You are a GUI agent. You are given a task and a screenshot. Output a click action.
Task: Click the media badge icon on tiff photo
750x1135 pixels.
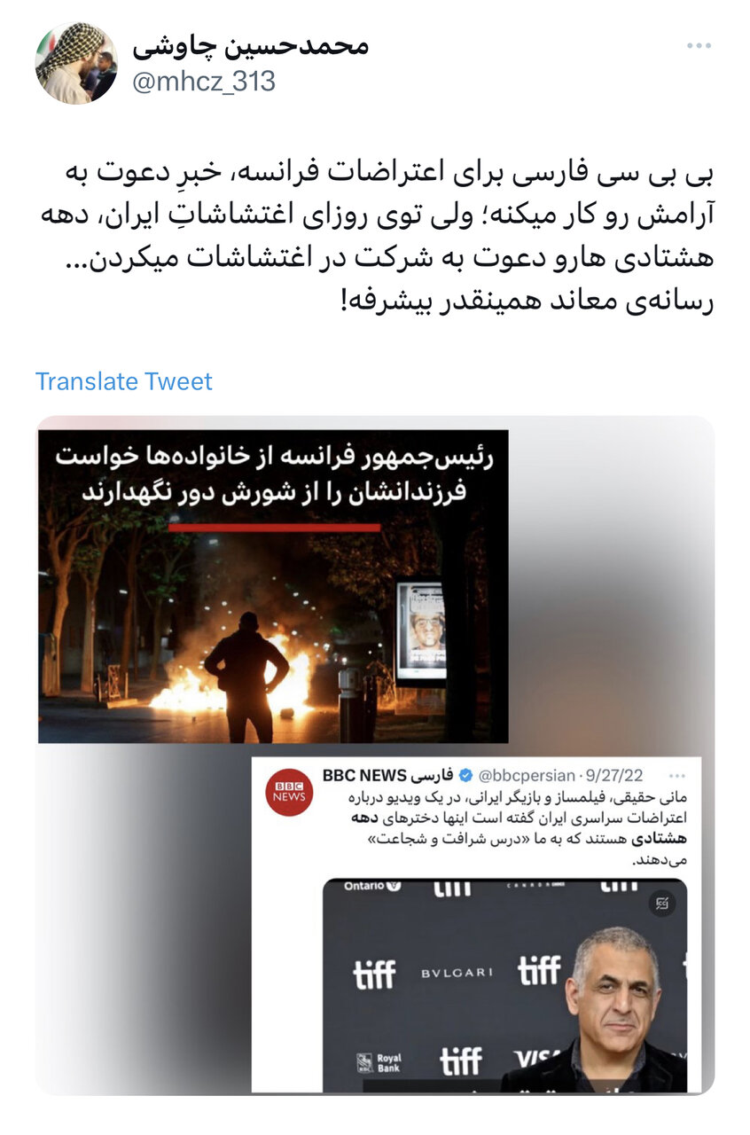point(661,904)
